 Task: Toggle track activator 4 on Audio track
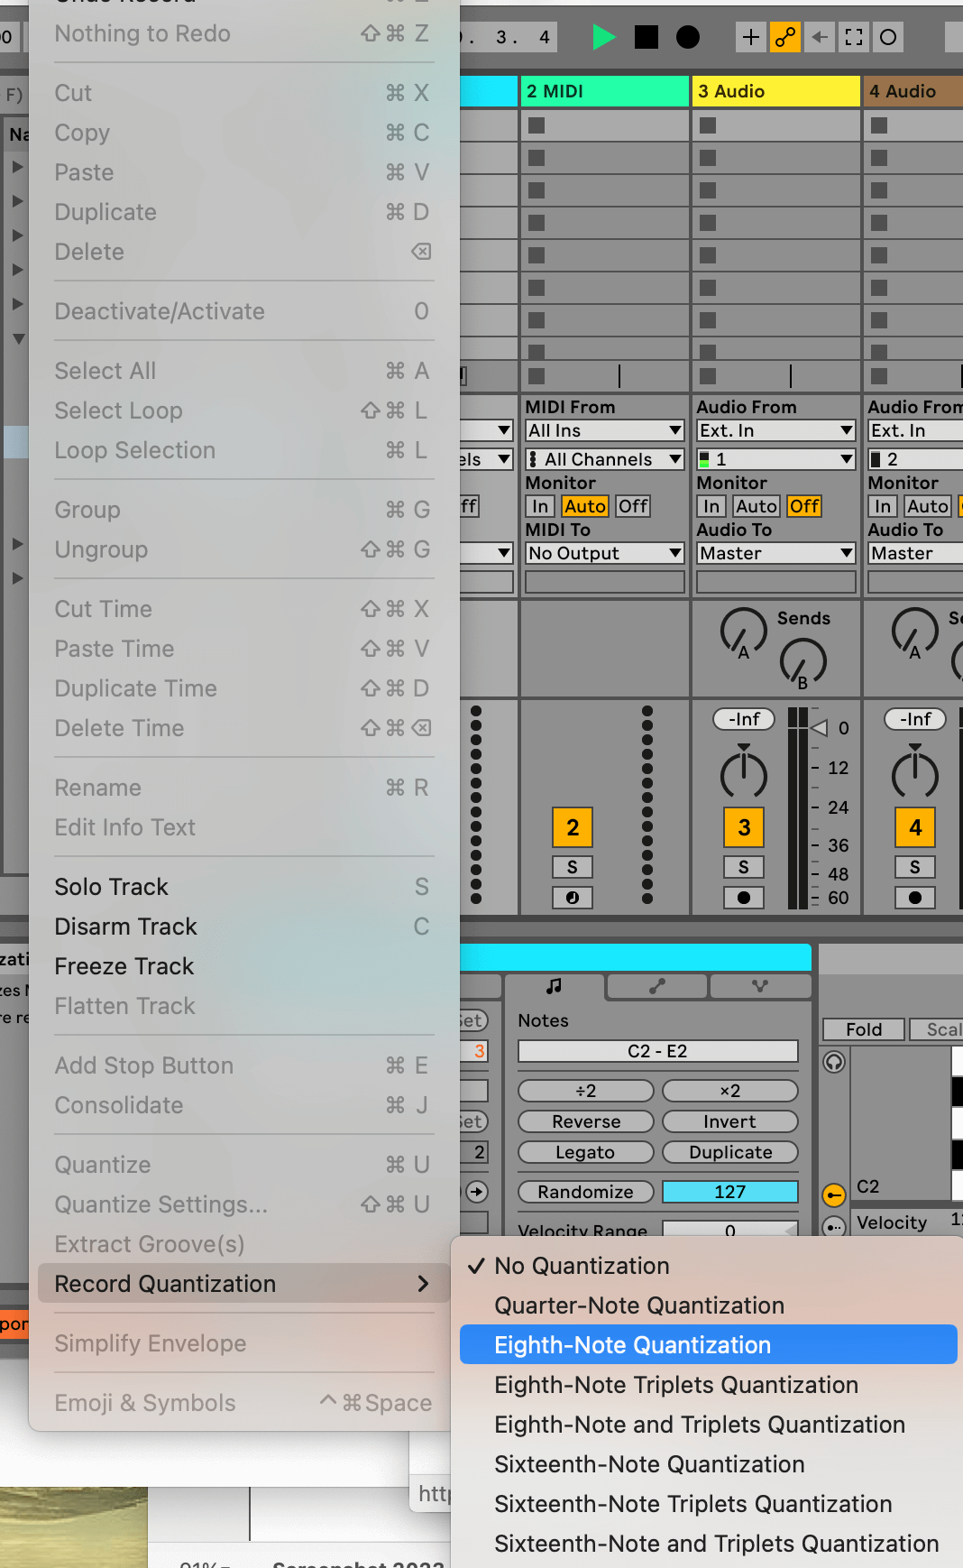point(915,827)
